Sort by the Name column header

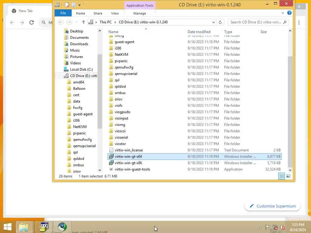tap(113, 32)
